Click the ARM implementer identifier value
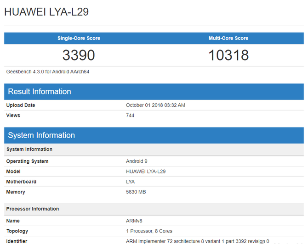This screenshot has height=244, width=308. [x=197, y=241]
